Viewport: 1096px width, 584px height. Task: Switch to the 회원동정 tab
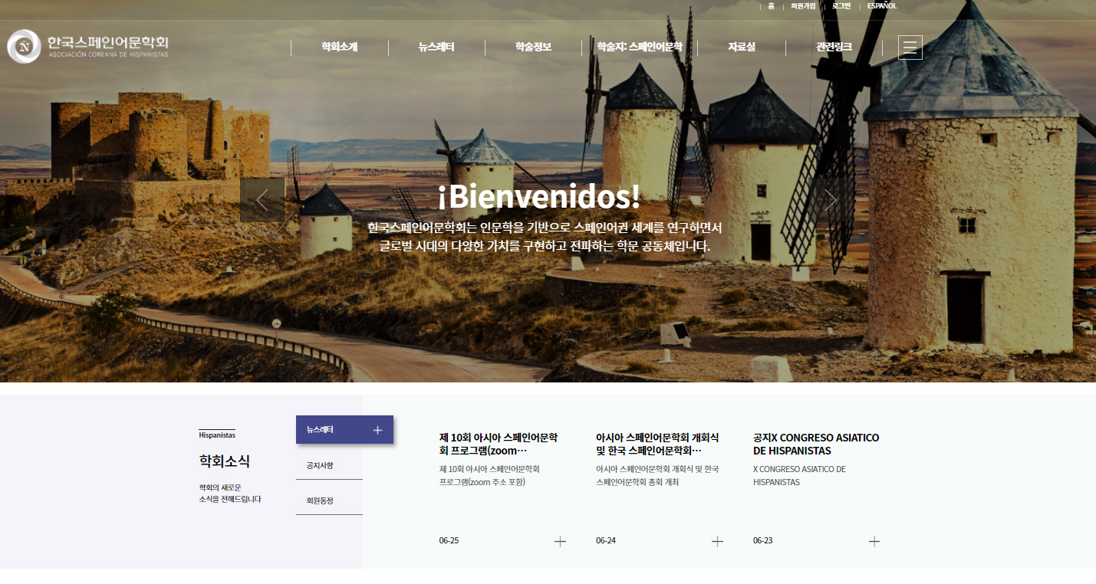tap(320, 500)
